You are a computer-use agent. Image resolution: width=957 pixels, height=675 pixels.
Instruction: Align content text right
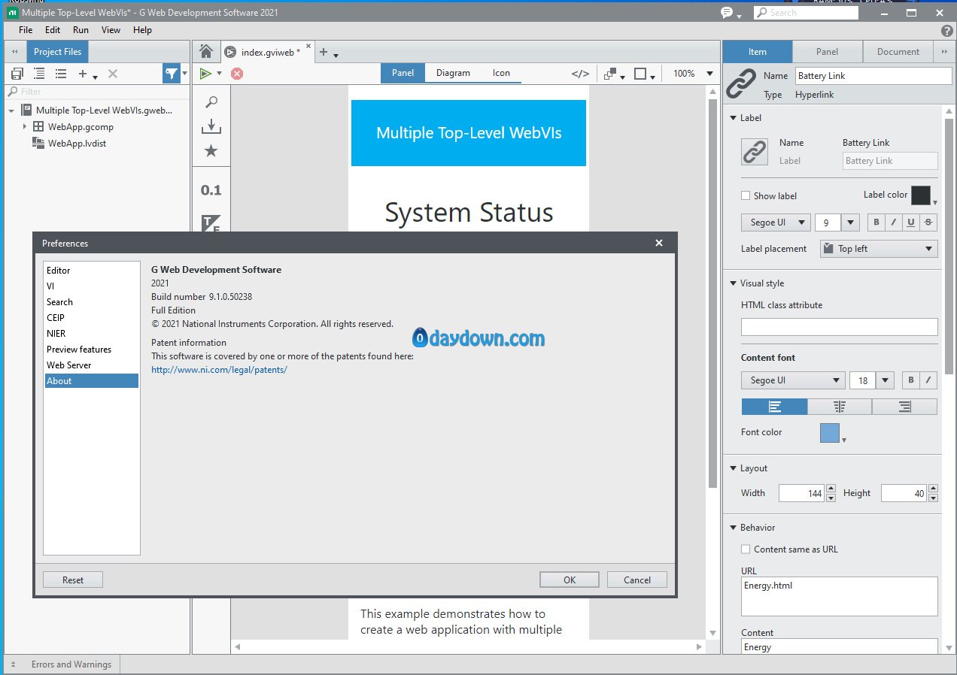(904, 407)
